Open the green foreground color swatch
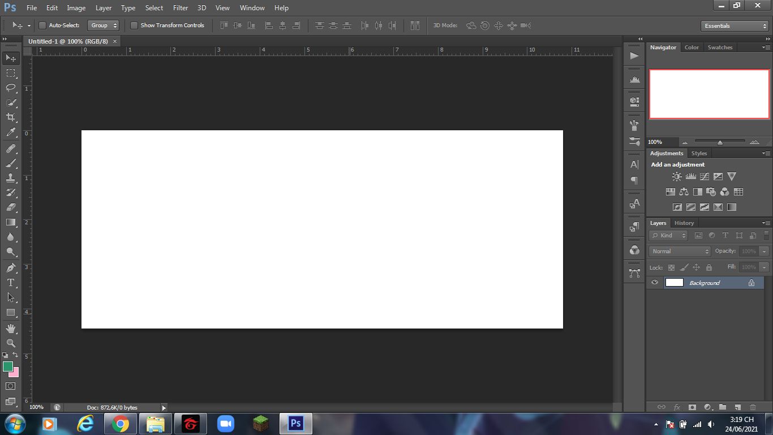Image resolution: width=773 pixels, height=435 pixels. [7, 366]
